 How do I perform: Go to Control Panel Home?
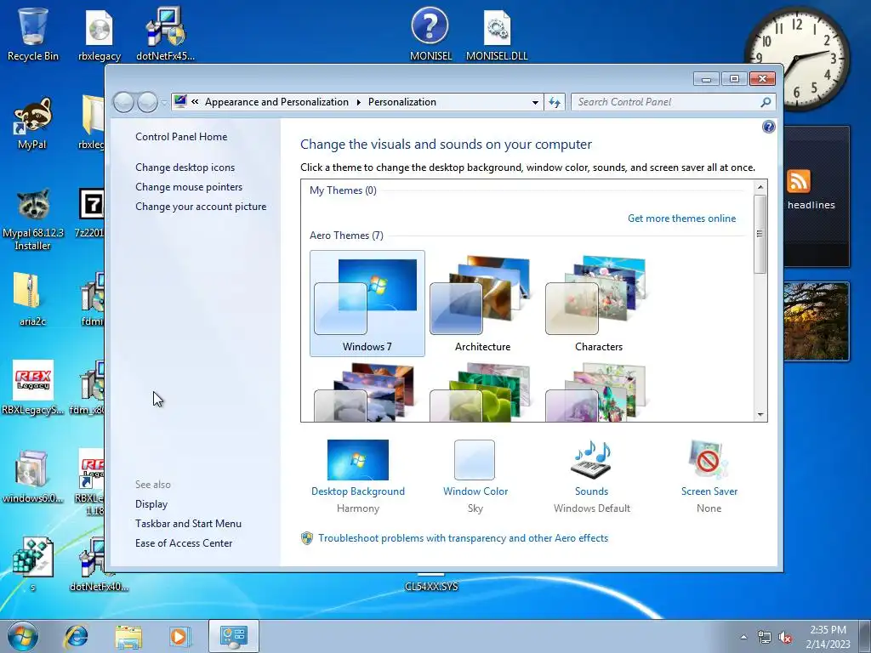click(x=181, y=137)
